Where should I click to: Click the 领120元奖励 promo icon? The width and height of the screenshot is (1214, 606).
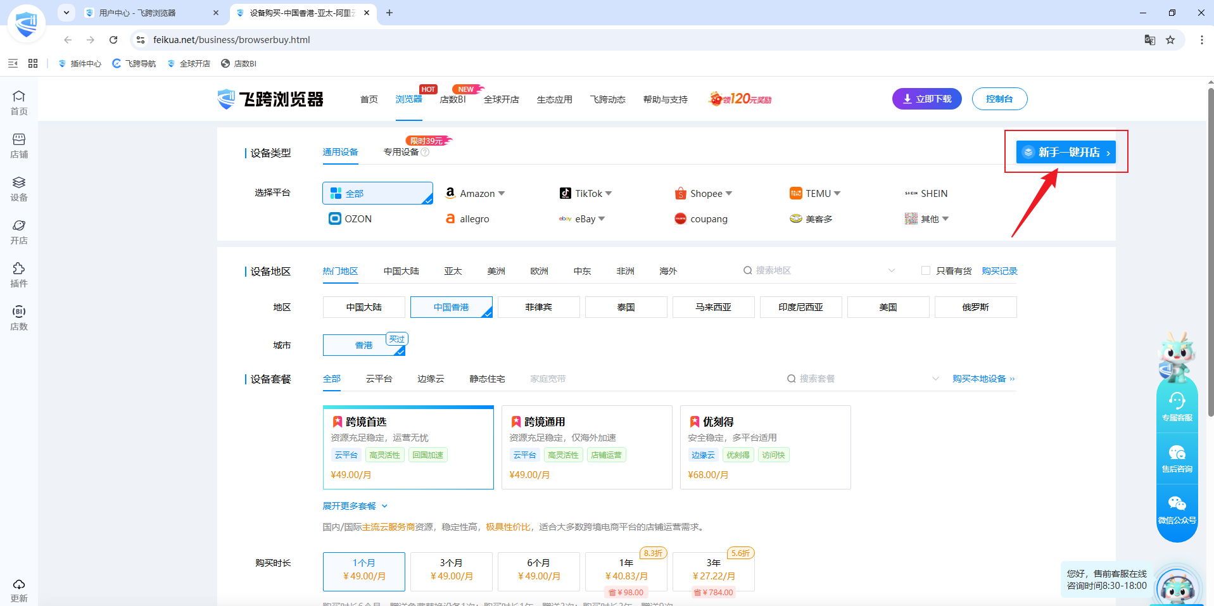(740, 99)
